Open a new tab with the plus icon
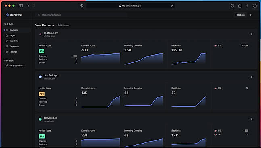 click(x=247, y=6)
